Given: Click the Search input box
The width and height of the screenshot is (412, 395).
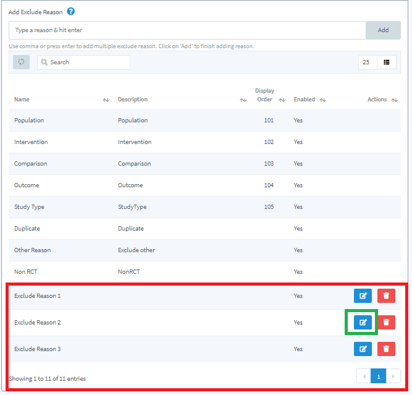Looking at the screenshot, I should point(83,62).
